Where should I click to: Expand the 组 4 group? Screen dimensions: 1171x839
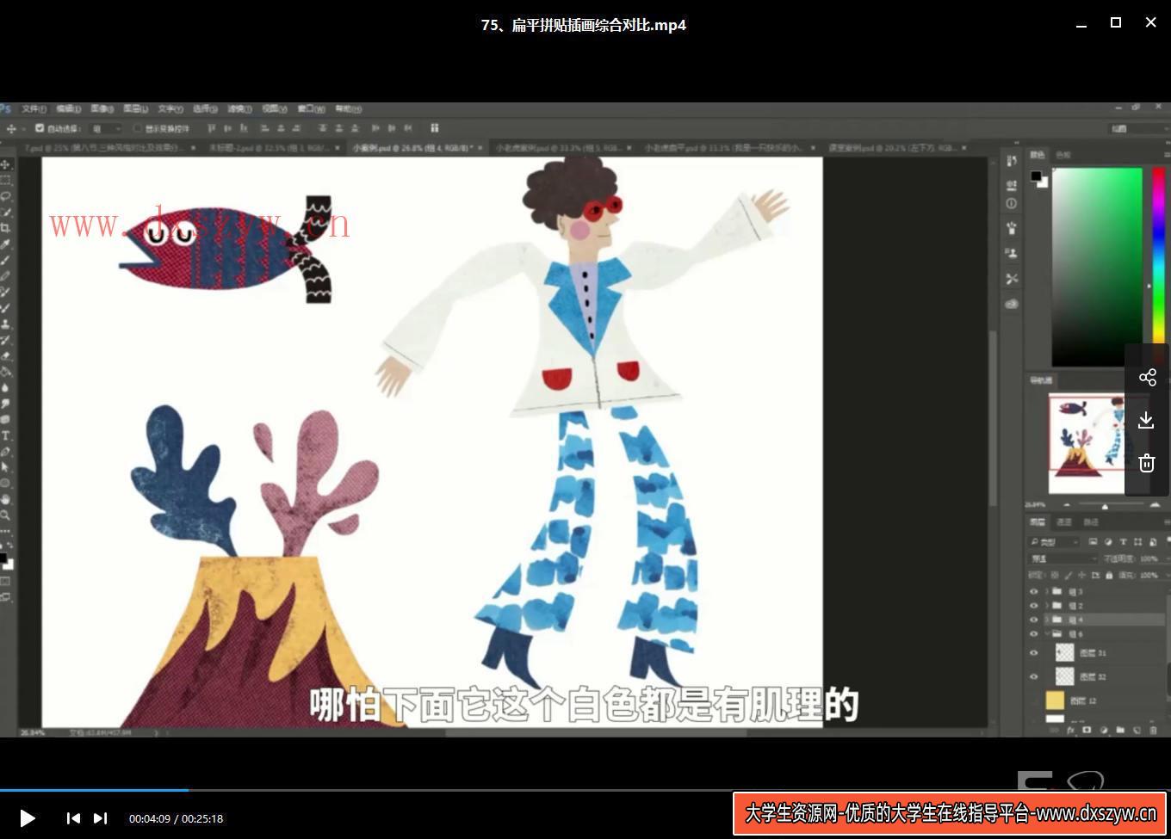(x=1047, y=619)
